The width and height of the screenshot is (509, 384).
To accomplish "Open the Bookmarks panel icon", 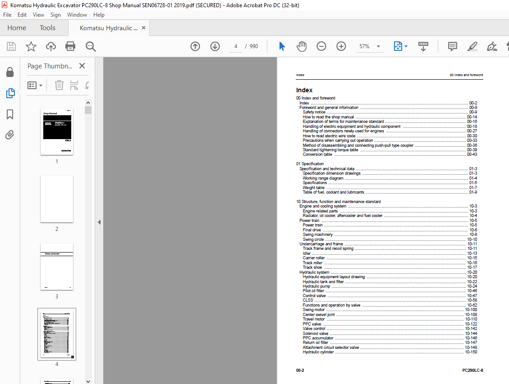I will click(10, 114).
